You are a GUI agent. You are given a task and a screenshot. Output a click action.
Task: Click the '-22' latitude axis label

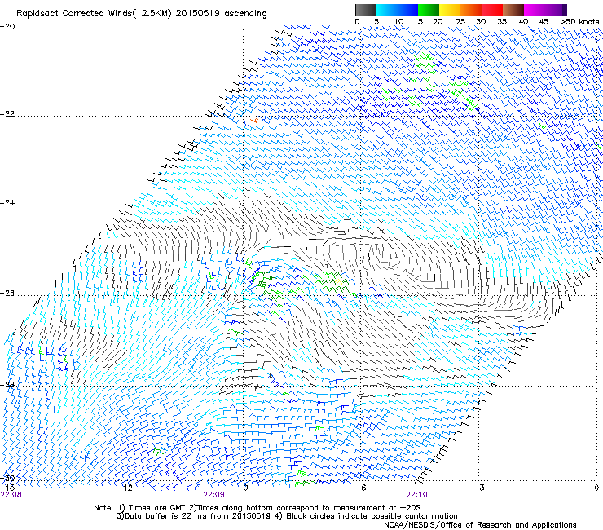point(7,114)
